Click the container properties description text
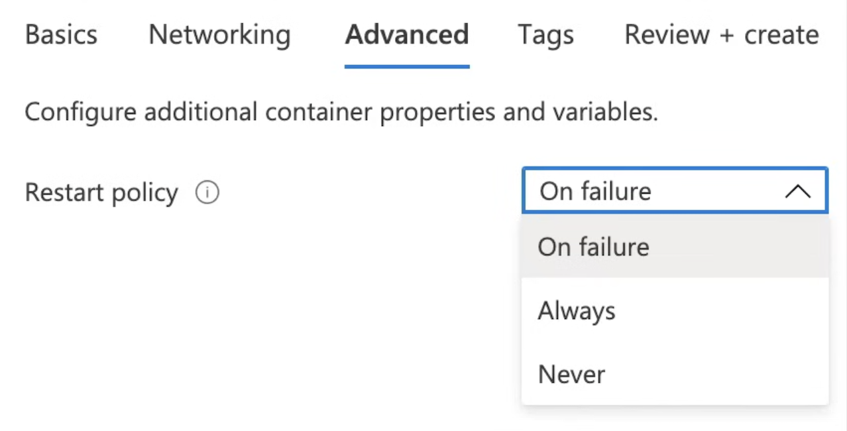The width and height of the screenshot is (847, 431). click(341, 112)
